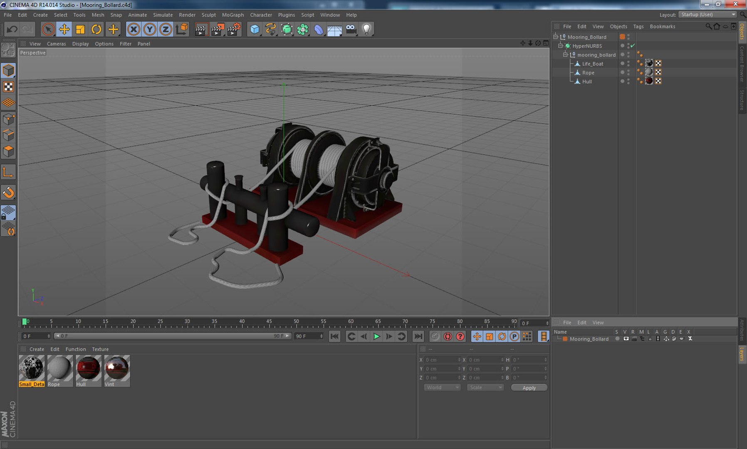Image resolution: width=747 pixels, height=449 pixels.
Task: Add a camera object
Action: click(351, 30)
